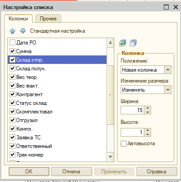Click the Стандартная настройка link

[x=58, y=31]
